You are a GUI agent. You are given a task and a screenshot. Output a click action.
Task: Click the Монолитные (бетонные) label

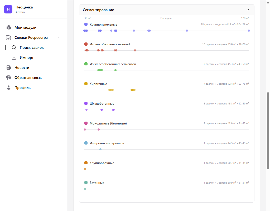pos(108,123)
